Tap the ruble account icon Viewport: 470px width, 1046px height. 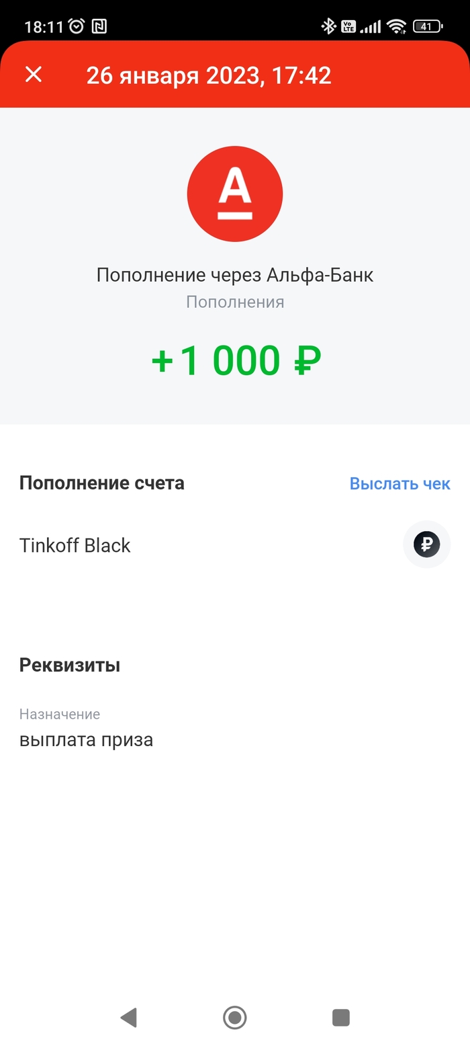pos(426,545)
